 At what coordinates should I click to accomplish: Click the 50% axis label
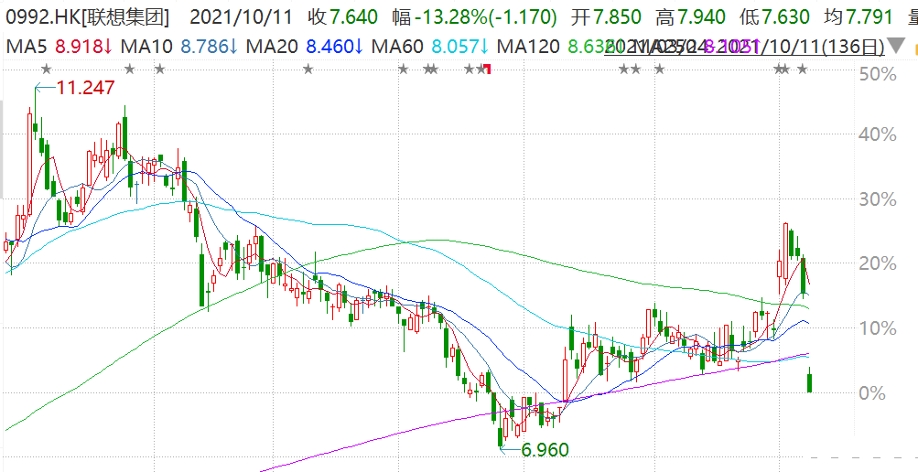click(x=878, y=74)
